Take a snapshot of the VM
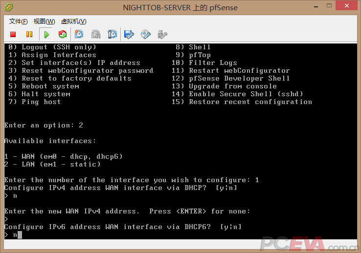The image size is (361, 253). [x=79, y=34]
